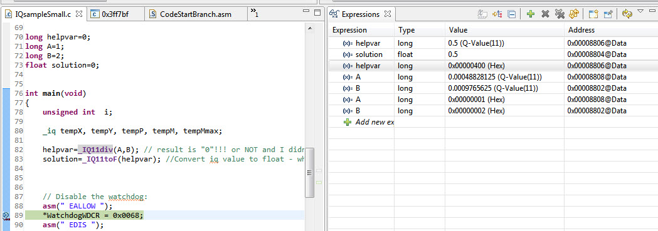
Task: Click line 70 long helpvar=0;
Action: [x=58, y=37]
